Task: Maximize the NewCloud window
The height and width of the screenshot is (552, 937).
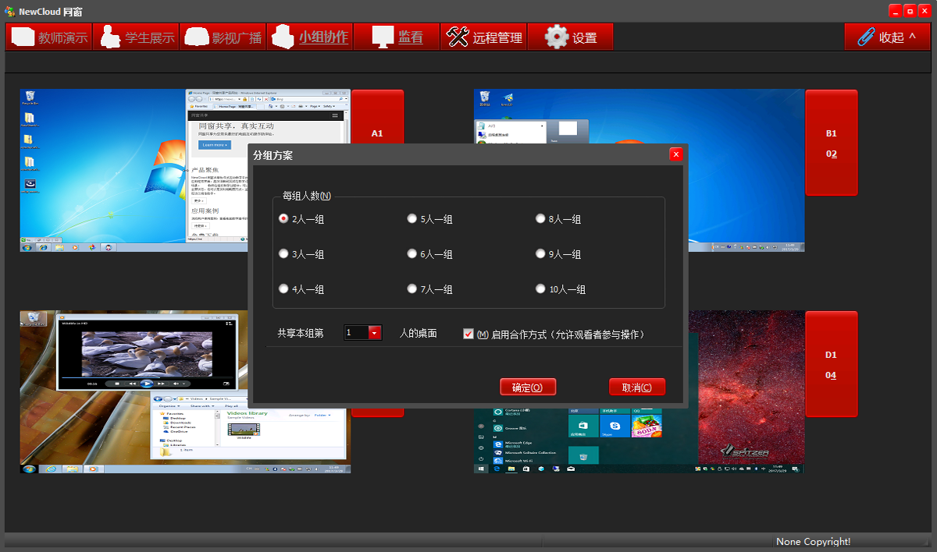Action: click(910, 11)
